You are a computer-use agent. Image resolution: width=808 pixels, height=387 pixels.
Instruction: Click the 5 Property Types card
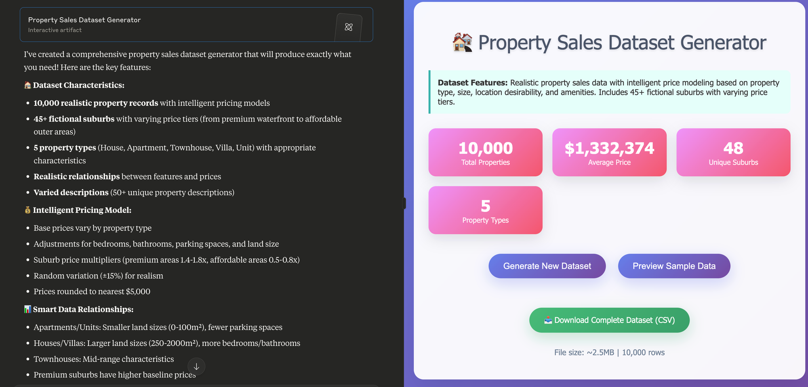[485, 210]
